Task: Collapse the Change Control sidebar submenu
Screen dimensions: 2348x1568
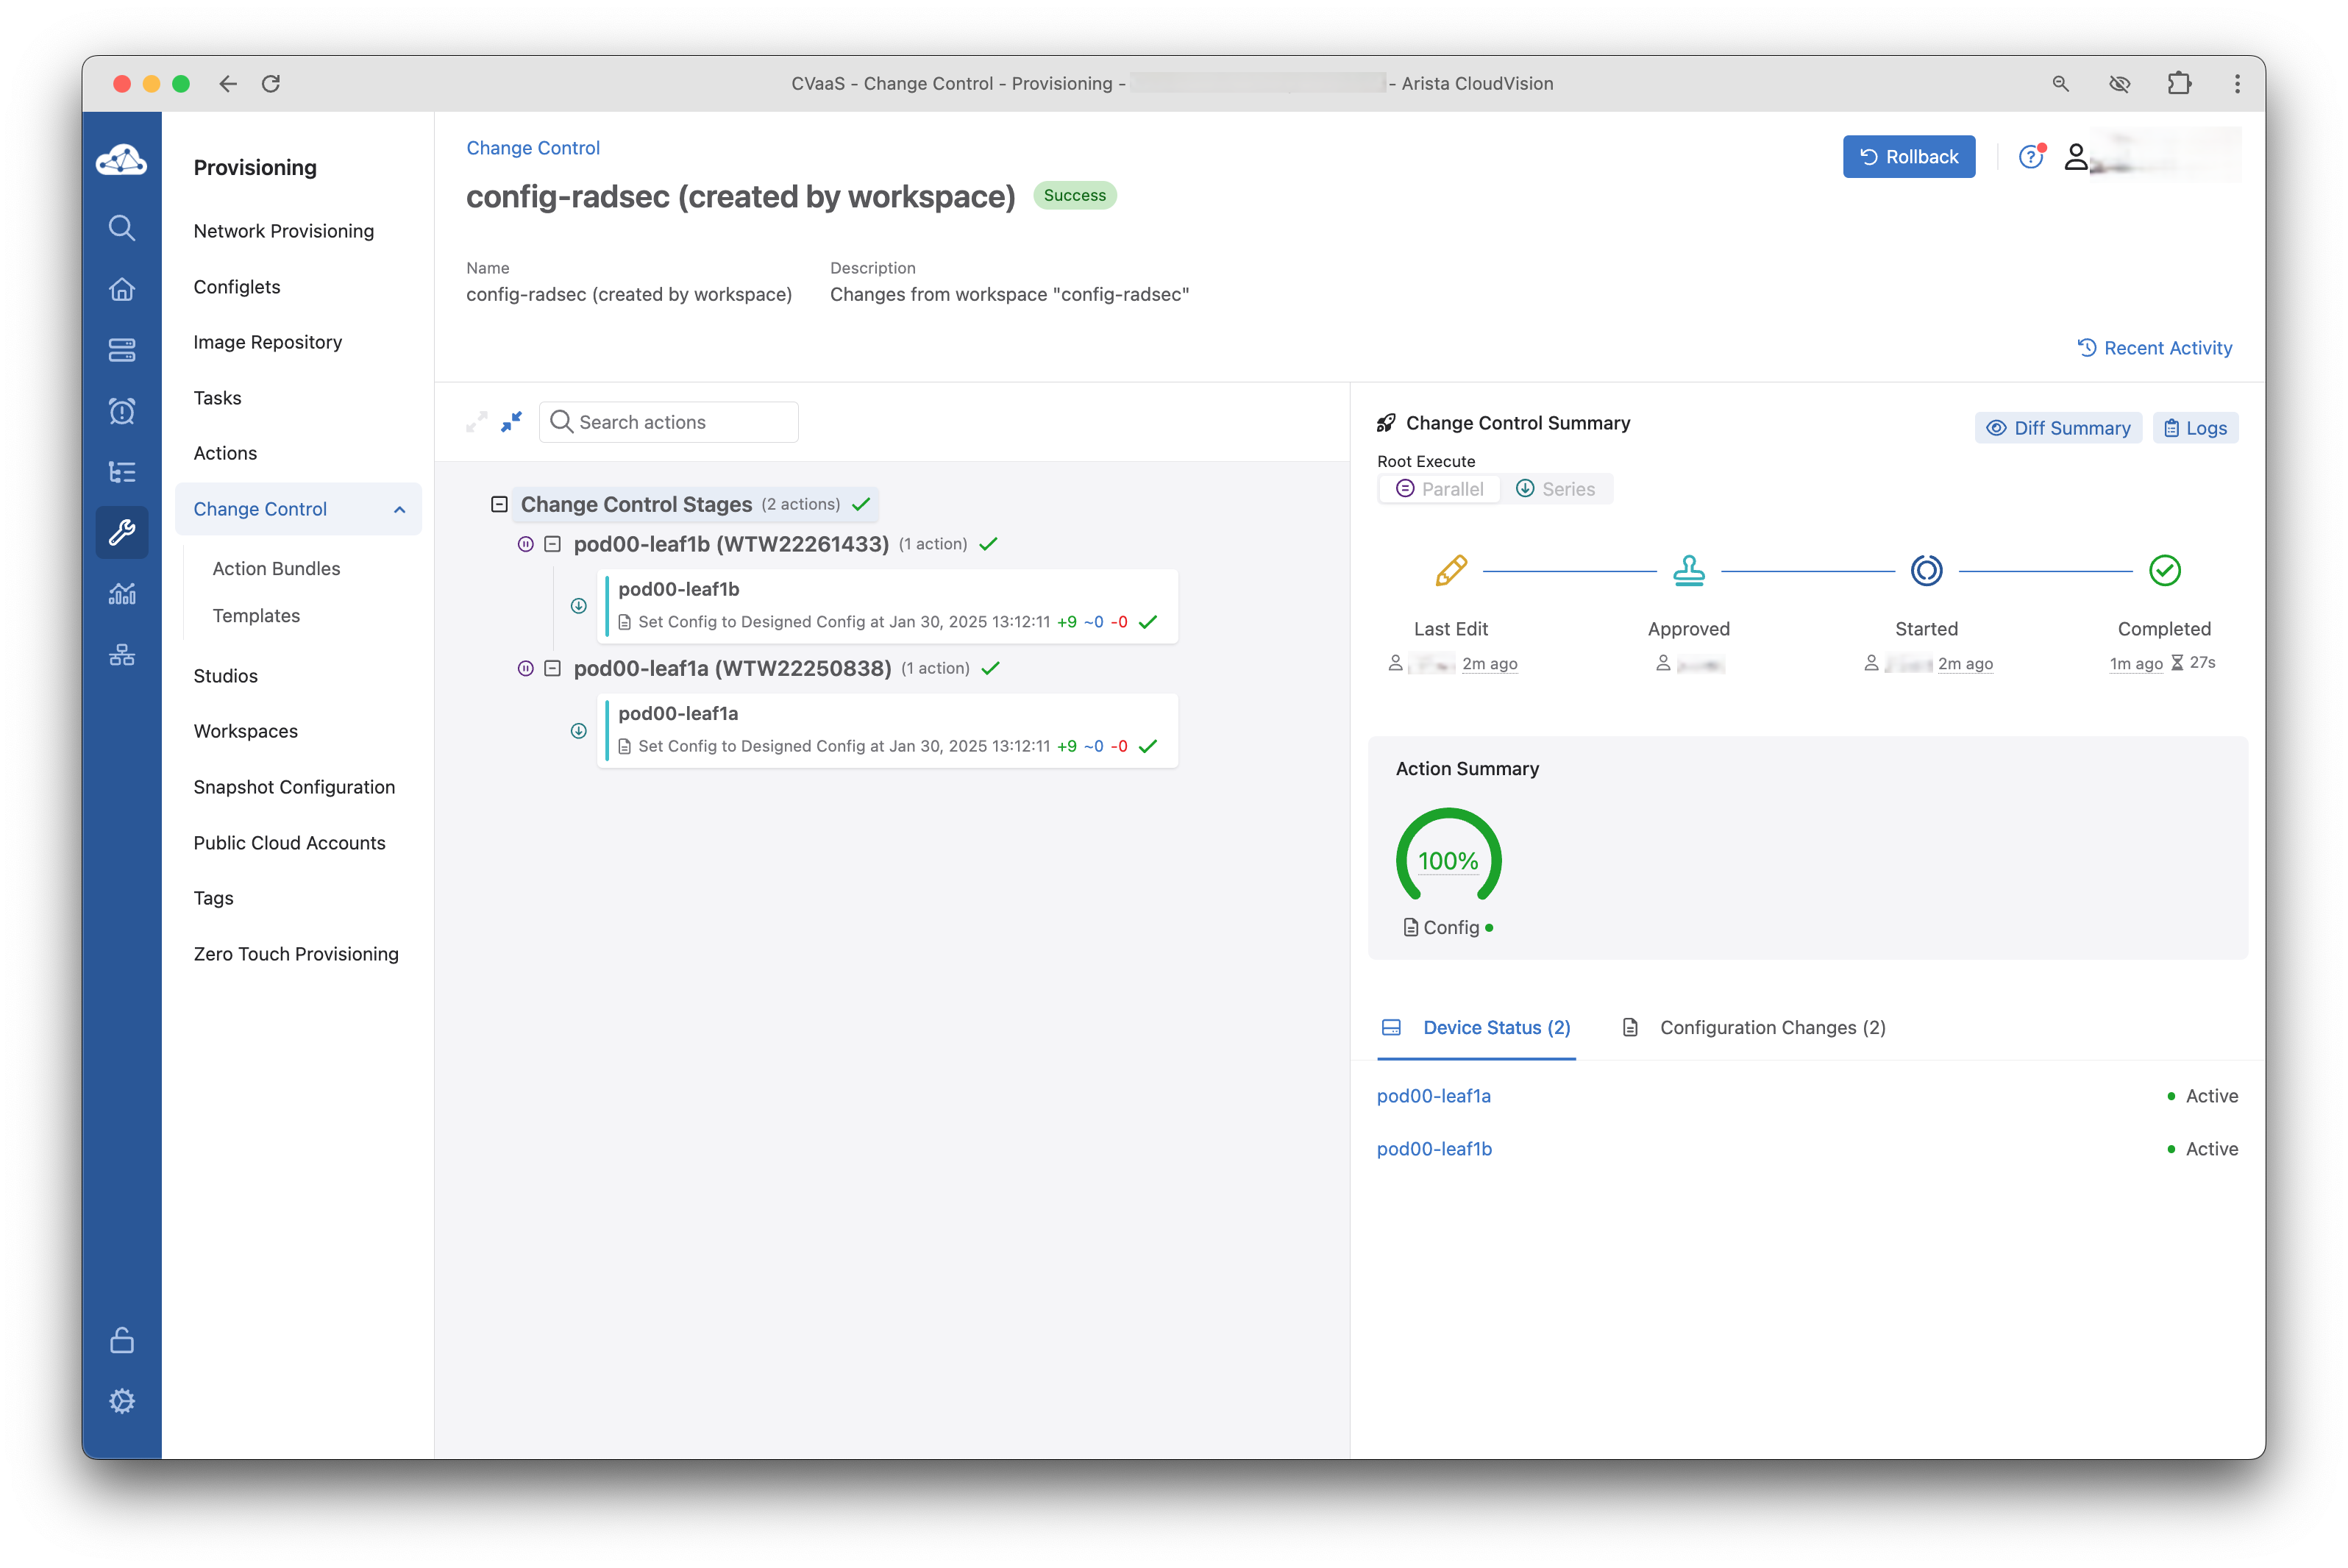Action: click(399, 509)
